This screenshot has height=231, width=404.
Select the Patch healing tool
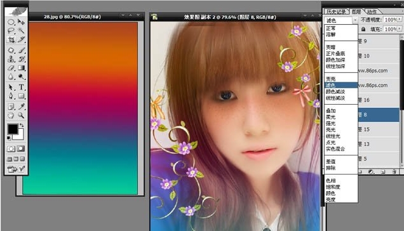coord(11,50)
